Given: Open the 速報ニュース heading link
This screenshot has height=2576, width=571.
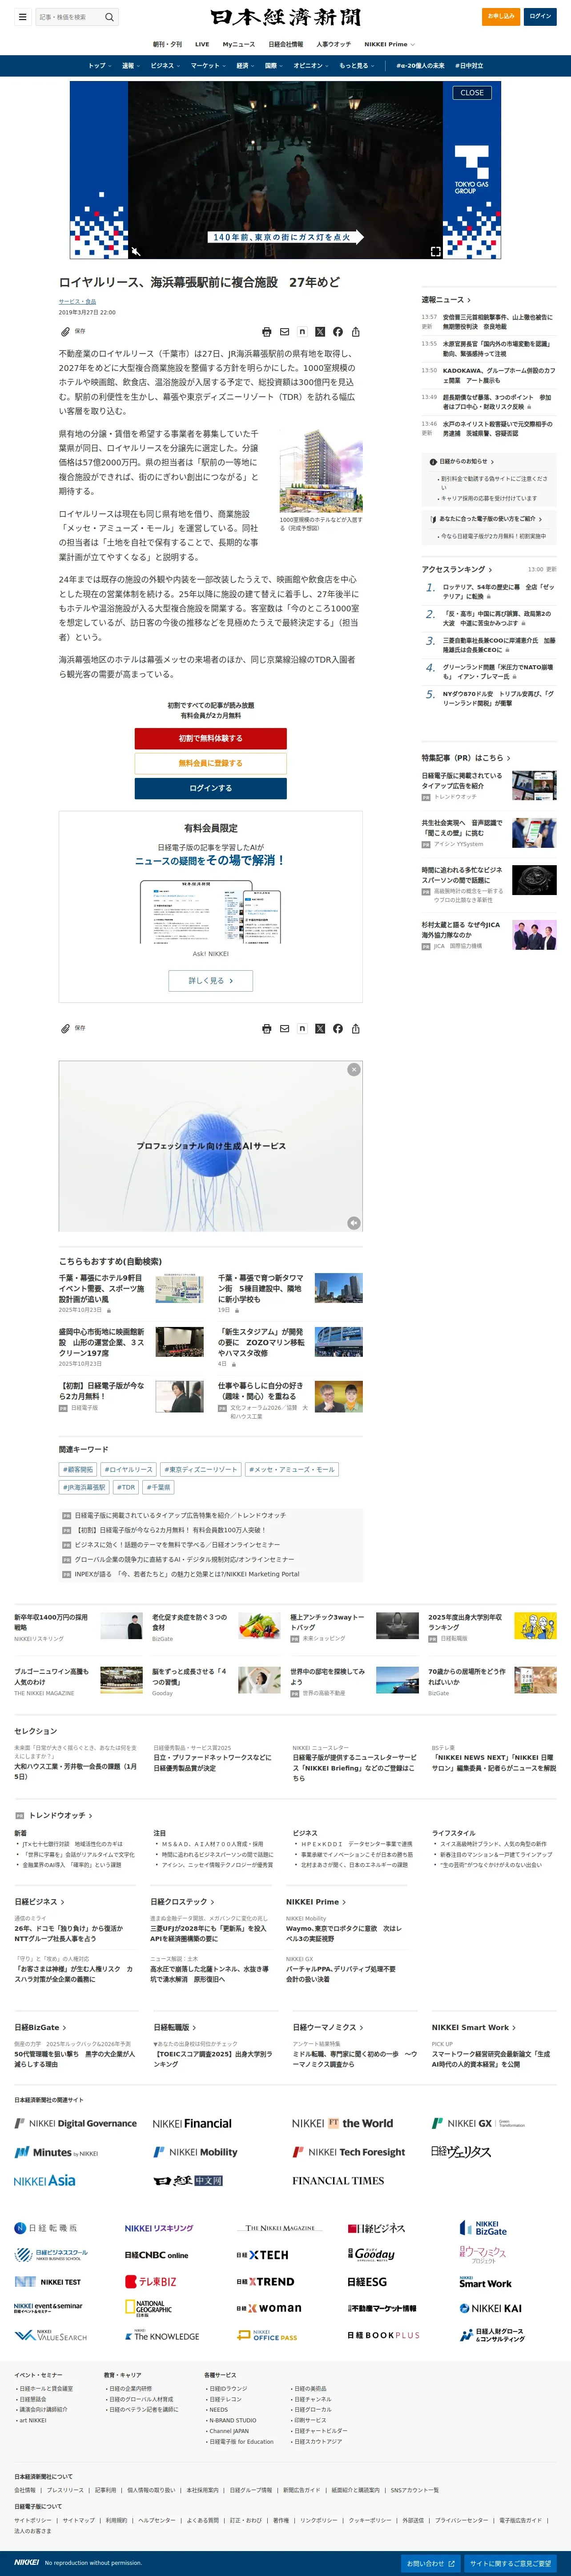Looking at the screenshot, I should click(445, 300).
